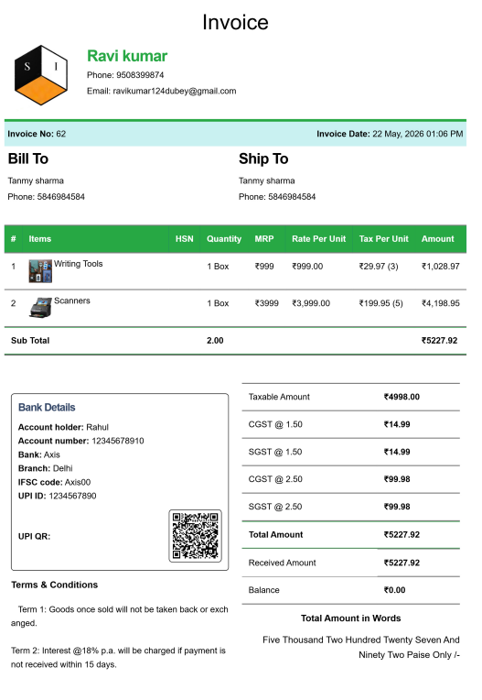
Task: Click the Total Amount in Words heading
Action: (x=350, y=618)
